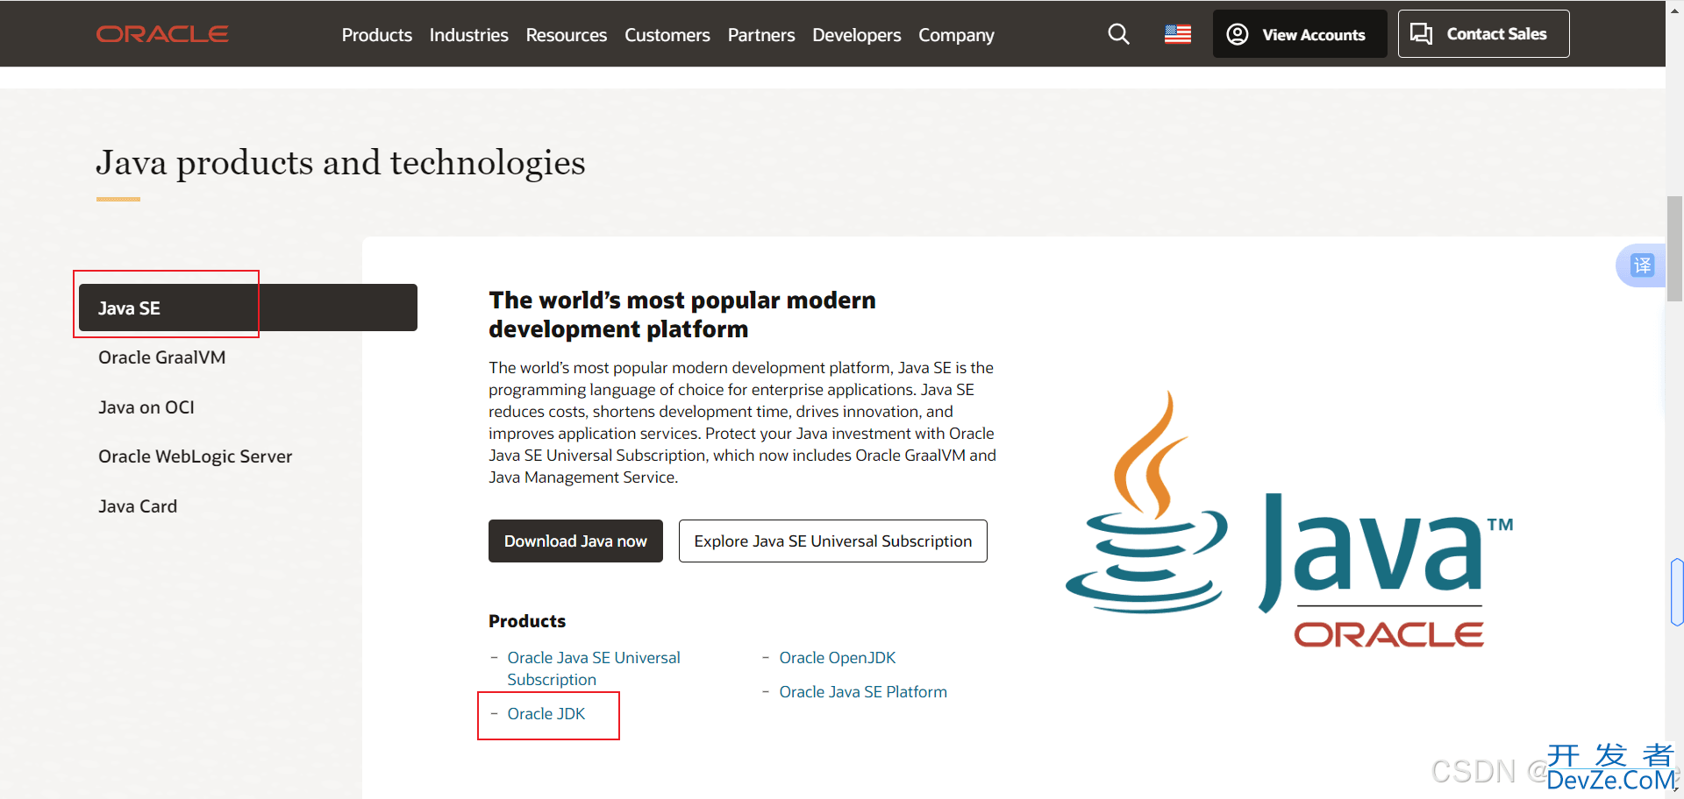Image resolution: width=1684 pixels, height=799 pixels.
Task: Open Oracle Java SE Universal Subscription link
Action: 594,668
